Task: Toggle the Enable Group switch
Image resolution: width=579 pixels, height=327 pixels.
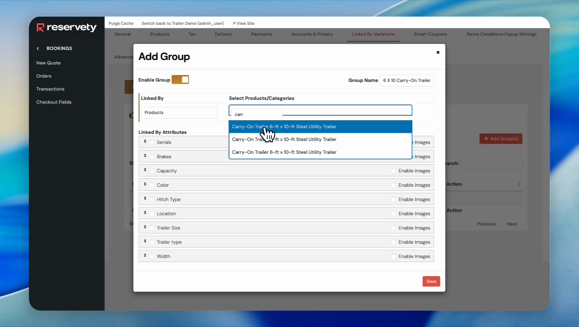Action: [x=180, y=80]
